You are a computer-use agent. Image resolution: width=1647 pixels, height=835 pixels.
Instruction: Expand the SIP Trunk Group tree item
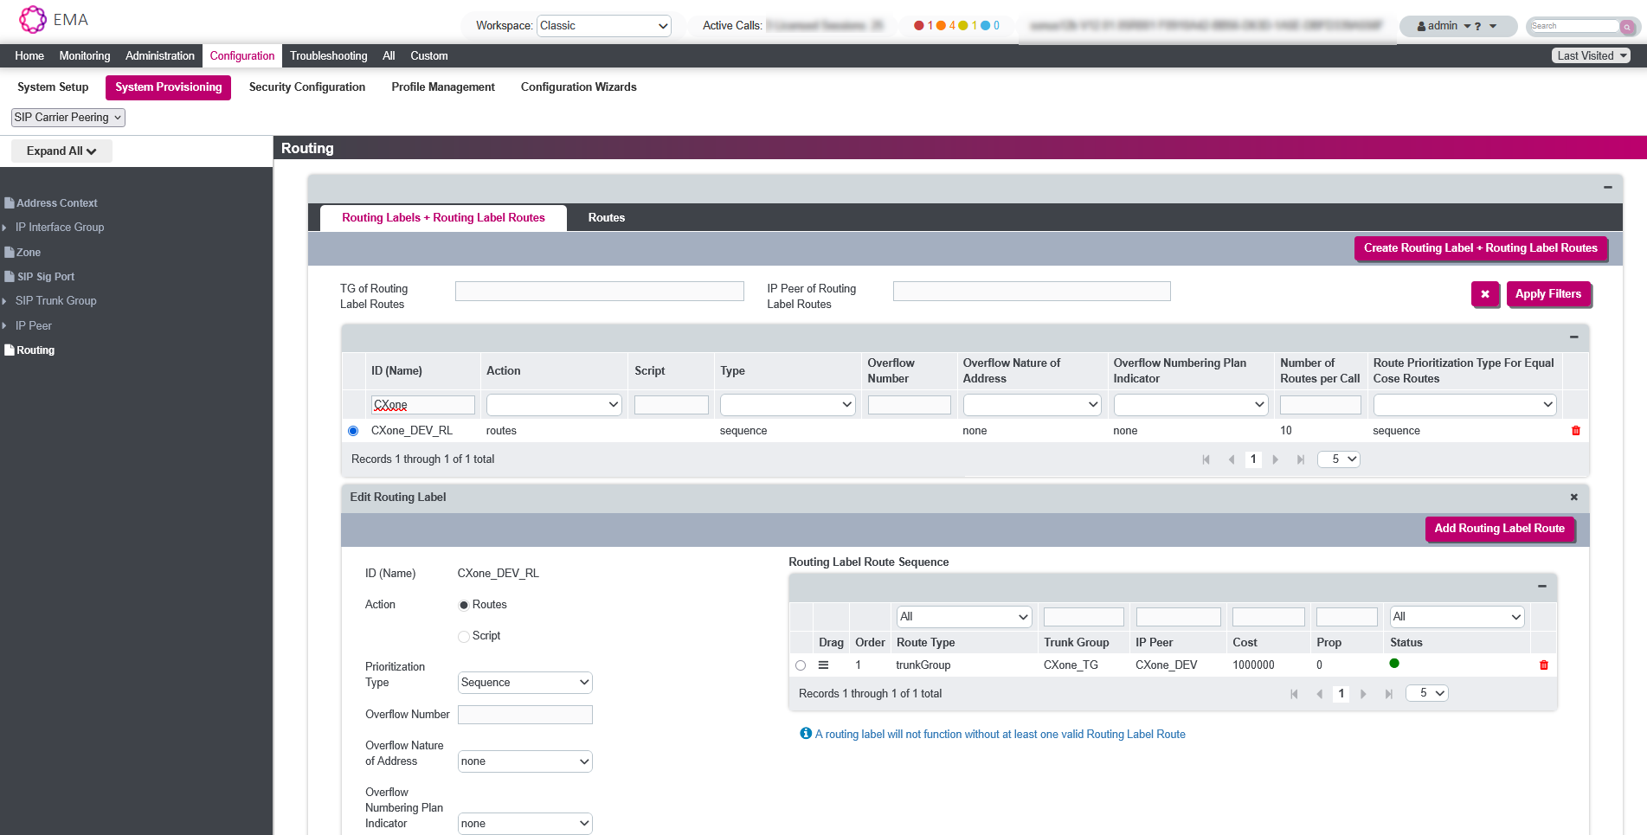pyautogui.click(x=5, y=301)
